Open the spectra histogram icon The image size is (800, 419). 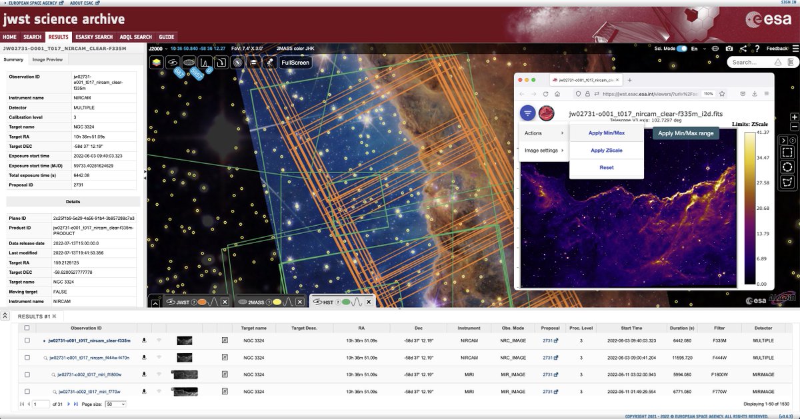point(205,63)
